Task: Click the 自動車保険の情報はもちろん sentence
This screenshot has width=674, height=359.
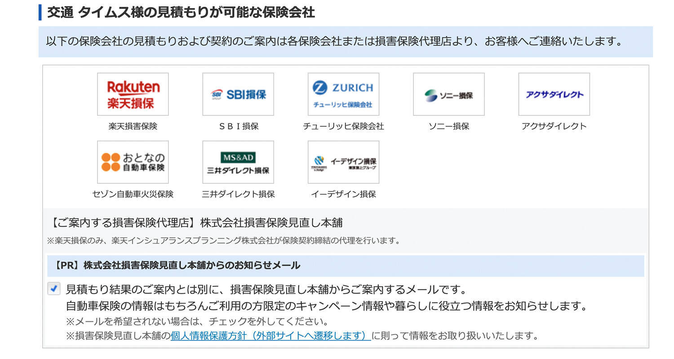Action: click(x=327, y=306)
